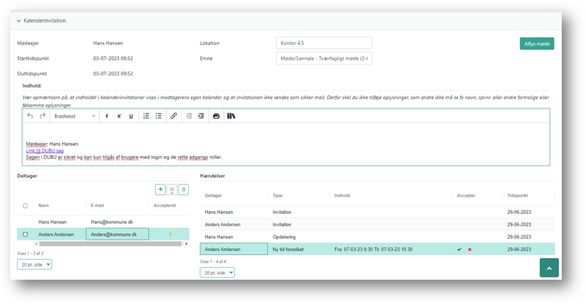586x304 pixels.
Task: Click the green scroll-to-top arrow button
Action: click(549, 268)
